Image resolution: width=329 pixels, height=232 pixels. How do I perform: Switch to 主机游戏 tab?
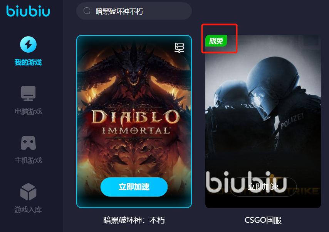[28, 160]
